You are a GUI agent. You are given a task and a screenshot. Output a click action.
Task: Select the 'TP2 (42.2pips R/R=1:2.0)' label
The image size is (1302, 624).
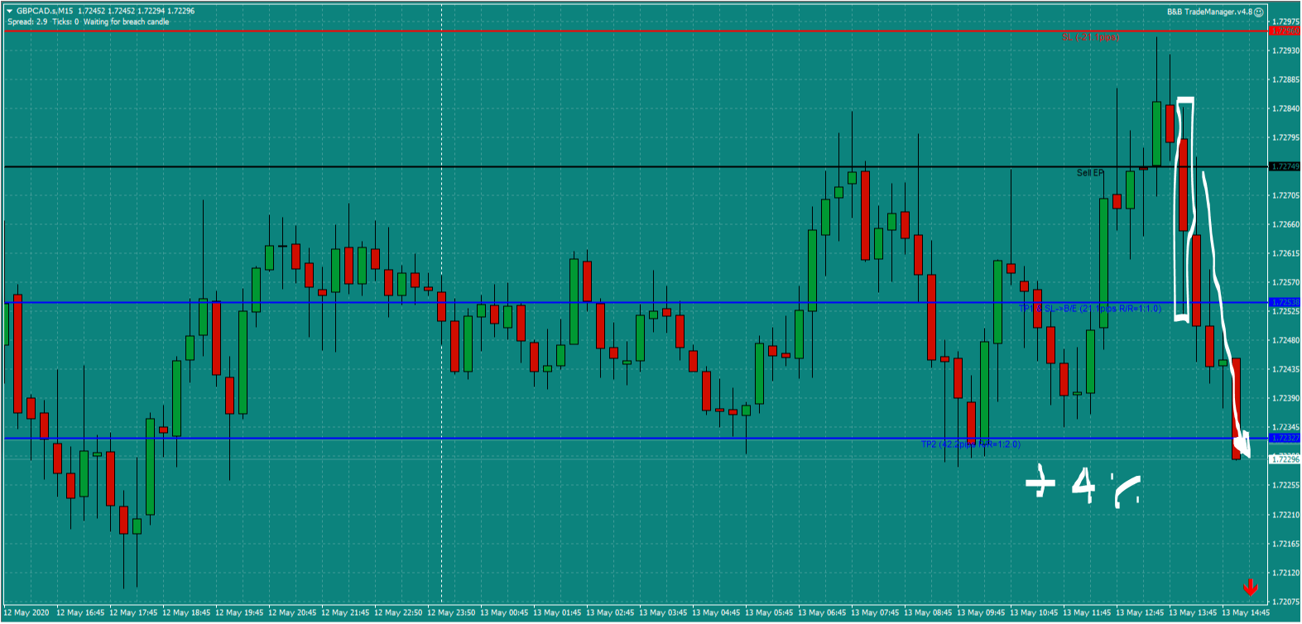point(970,444)
